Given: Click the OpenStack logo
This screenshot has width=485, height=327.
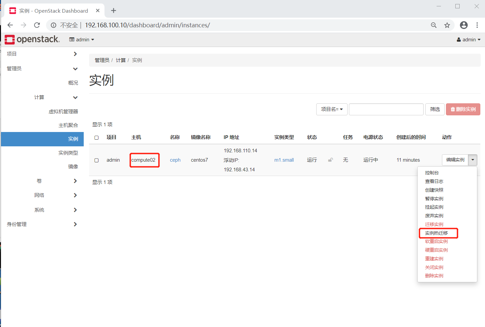Looking at the screenshot, I should (32, 39).
